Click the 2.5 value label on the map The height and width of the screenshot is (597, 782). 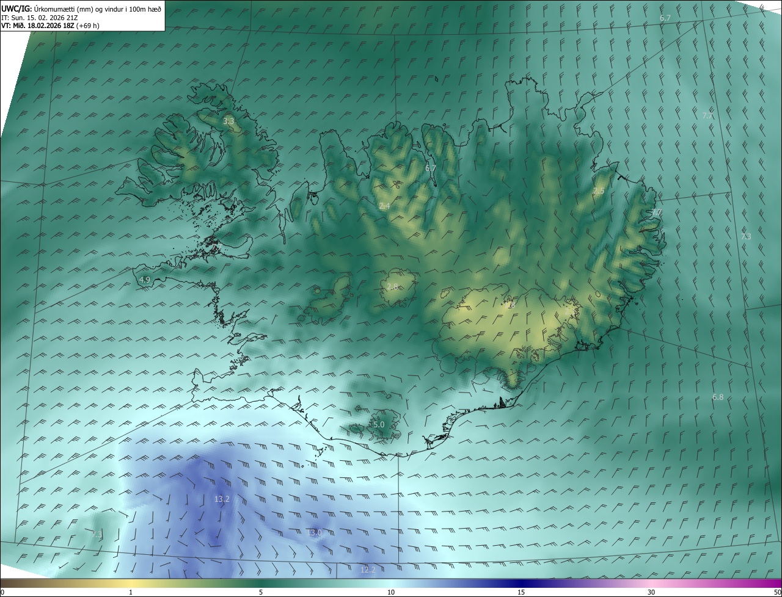(x=599, y=191)
